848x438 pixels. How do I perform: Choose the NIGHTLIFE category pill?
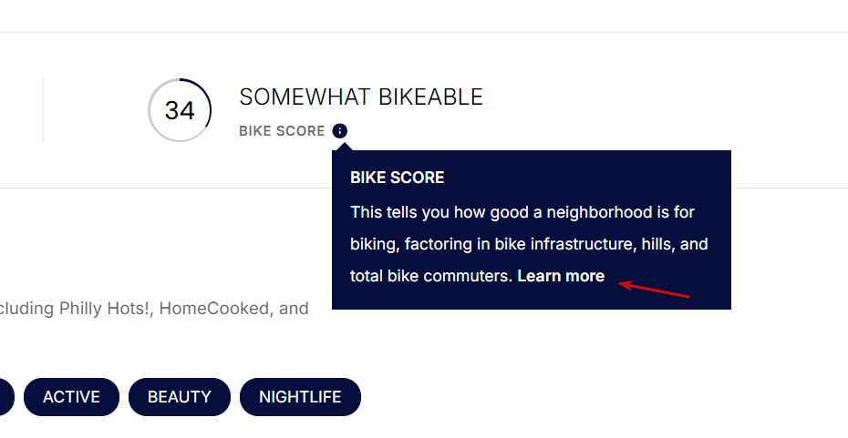[x=300, y=397]
